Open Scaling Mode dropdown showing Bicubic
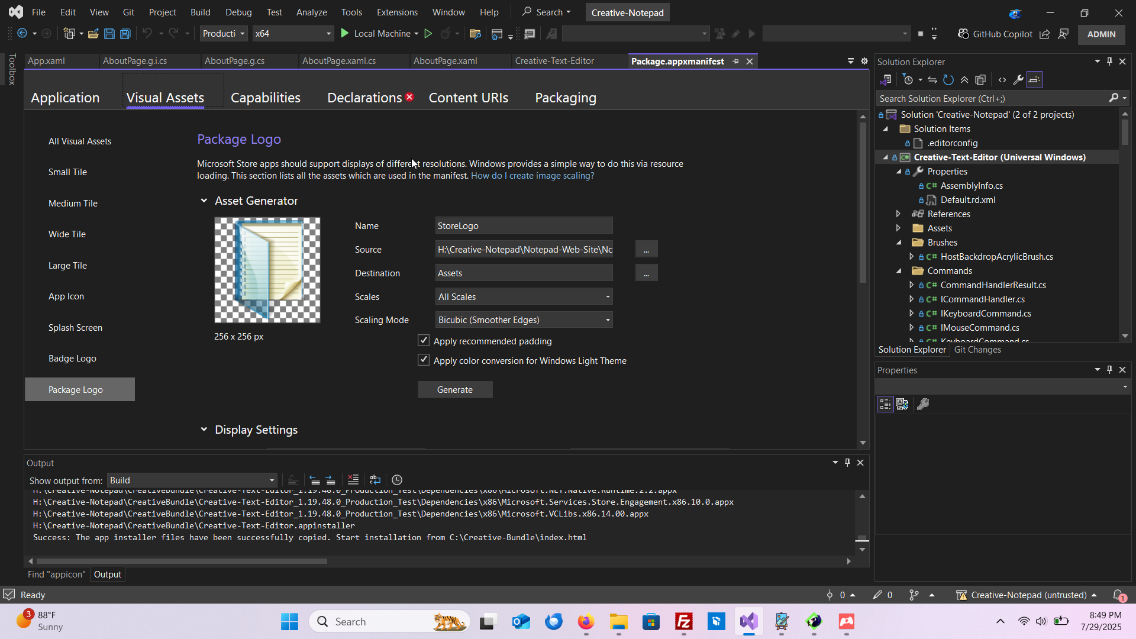 524,319
